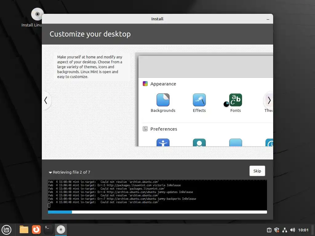Click the Fonts icon in slideshow
This screenshot has height=236, width=315.
coord(235,100)
